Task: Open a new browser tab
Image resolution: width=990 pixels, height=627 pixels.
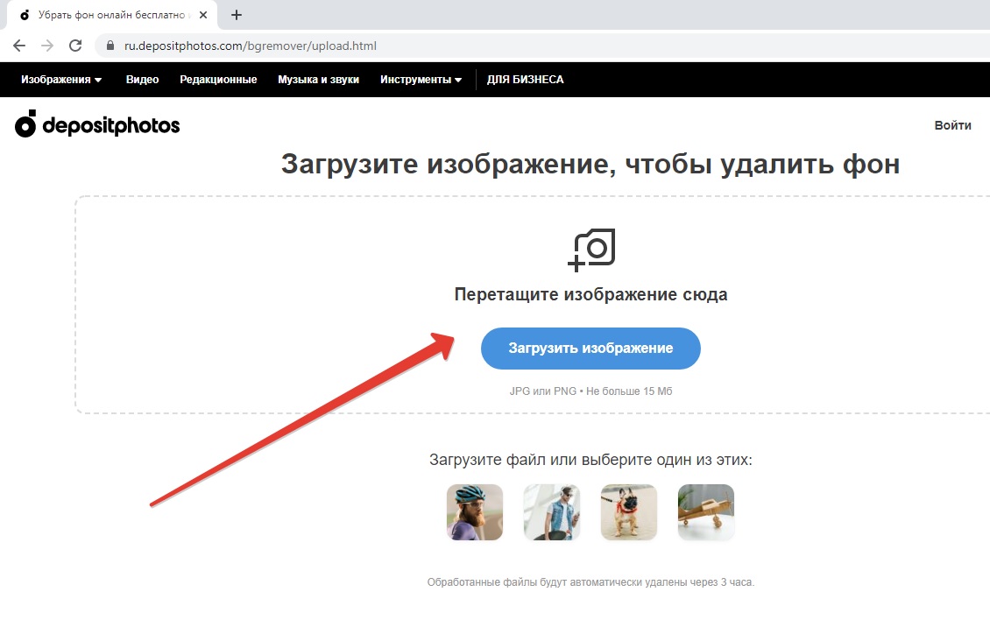Action: coord(236,15)
